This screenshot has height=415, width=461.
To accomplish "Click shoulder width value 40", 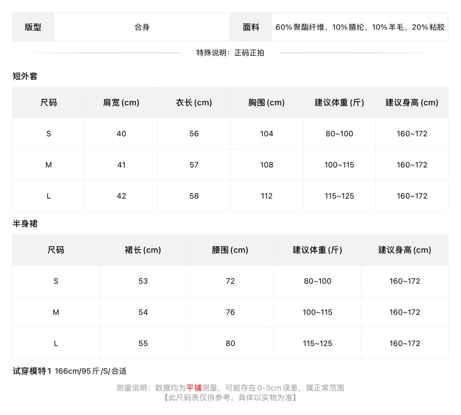I will (x=121, y=134).
